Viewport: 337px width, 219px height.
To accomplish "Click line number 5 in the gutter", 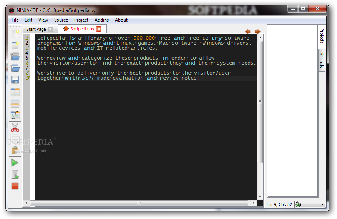I will [27, 58].
